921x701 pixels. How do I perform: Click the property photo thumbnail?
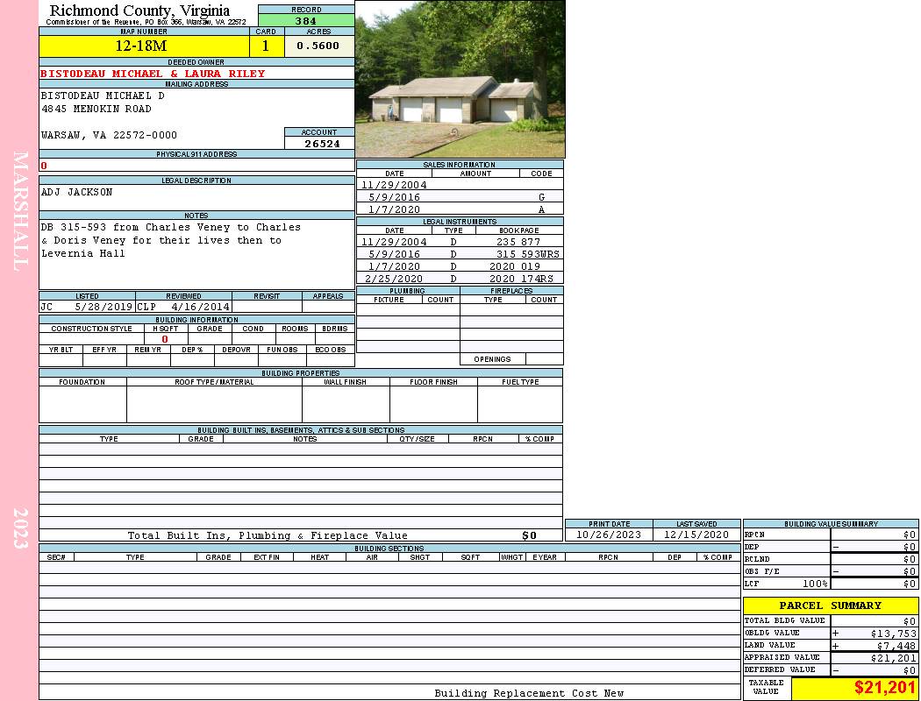coord(460,79)
